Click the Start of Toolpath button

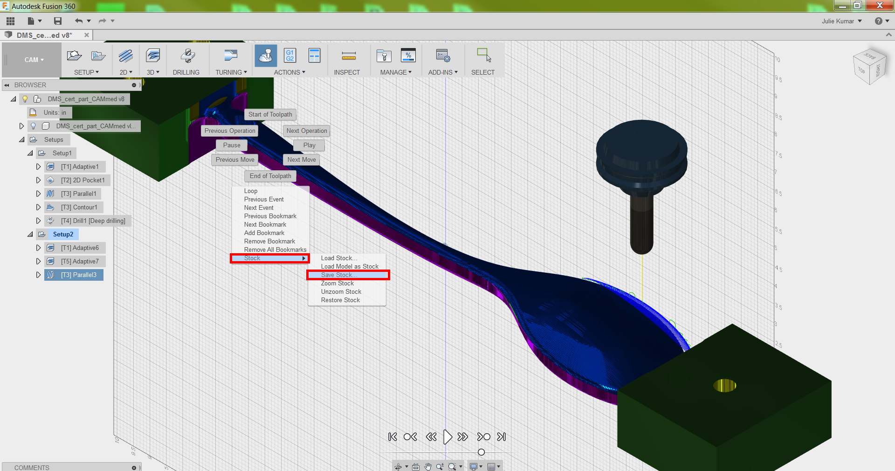[270, 115]
